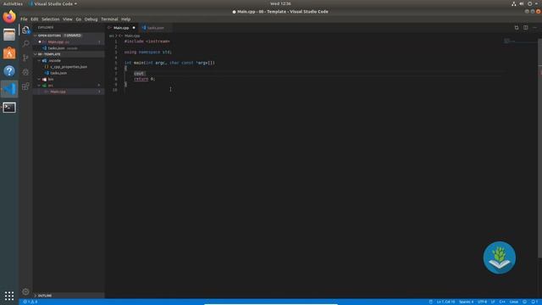Open the editor More Actions ellipsis
The width and height of the screenshot is (542, 305).
pos(534,28)
